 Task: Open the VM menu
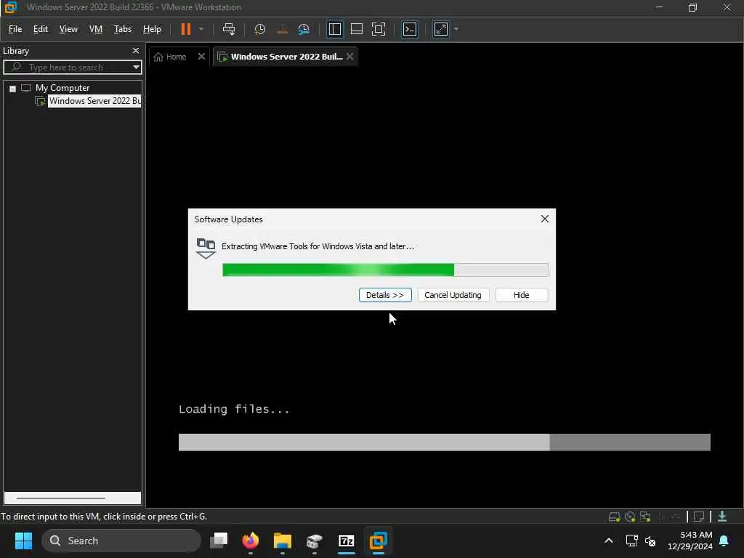(x=96, y=29)
